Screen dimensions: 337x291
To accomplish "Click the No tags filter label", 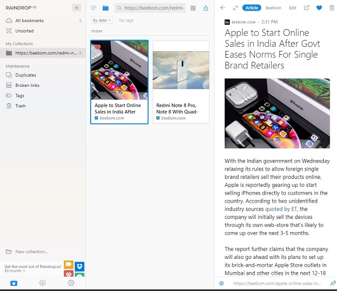I will pyautogui.click(x=126, y=21).
